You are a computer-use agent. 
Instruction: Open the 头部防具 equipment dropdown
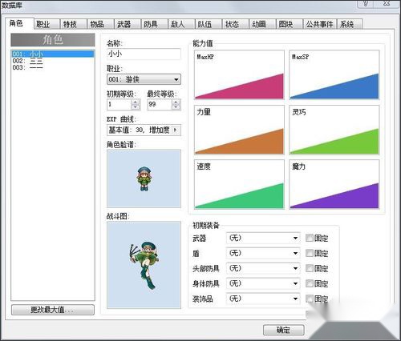[x=263, y=268]
